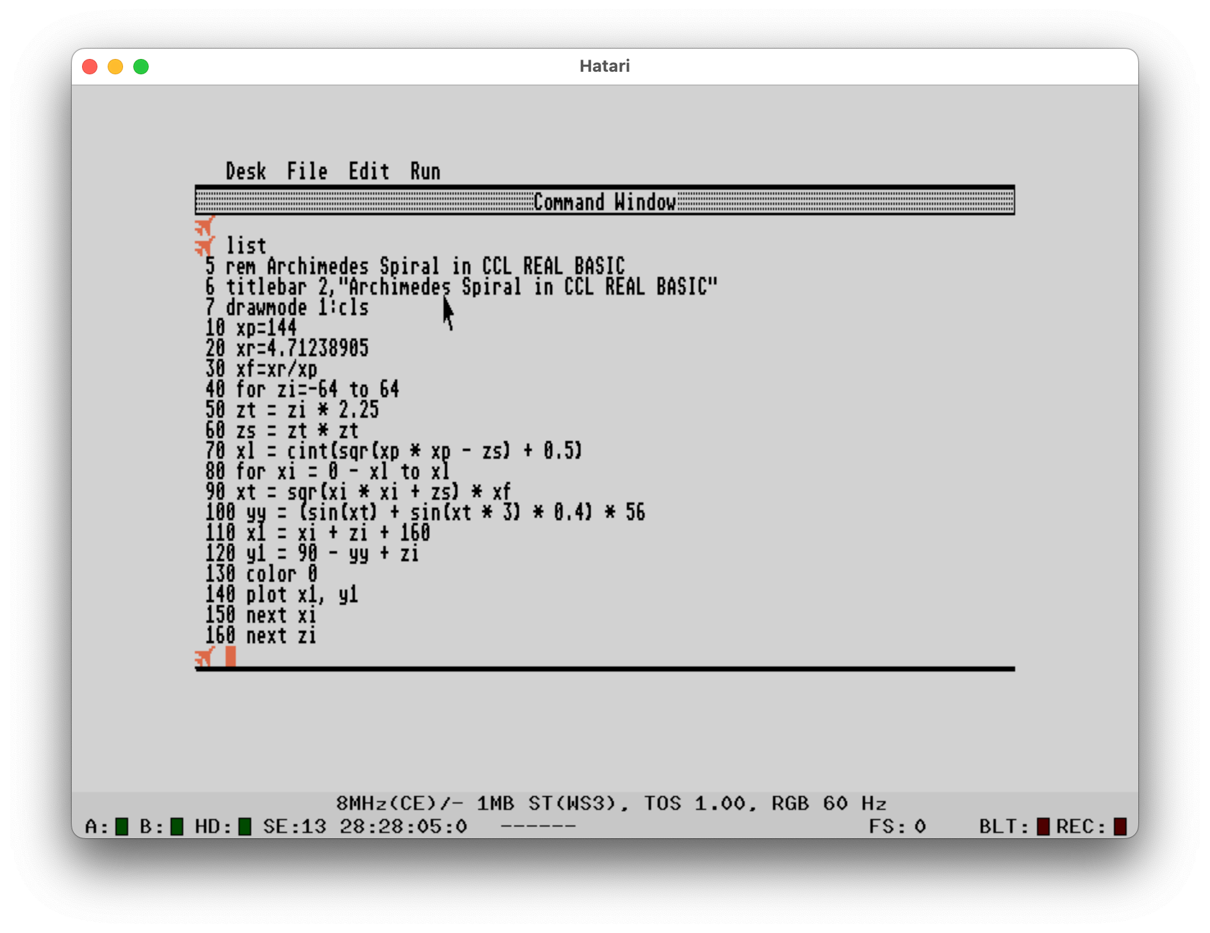The image size is (1210, 933).
Task: Click the REC: recording LED indicator
Action: click(x=1120, y=827)
